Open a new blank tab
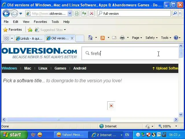 [x=80, y=38]
